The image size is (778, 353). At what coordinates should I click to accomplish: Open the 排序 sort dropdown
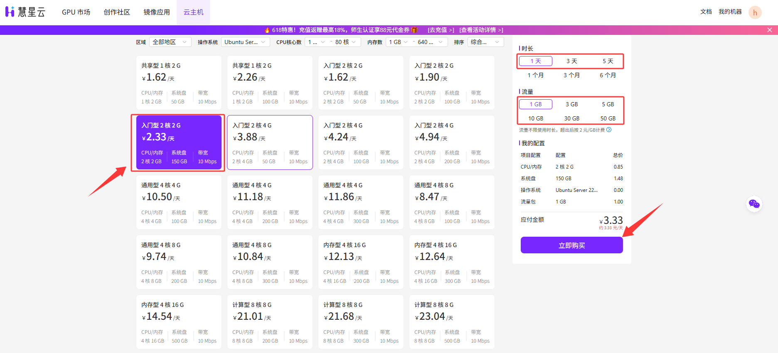485,42
